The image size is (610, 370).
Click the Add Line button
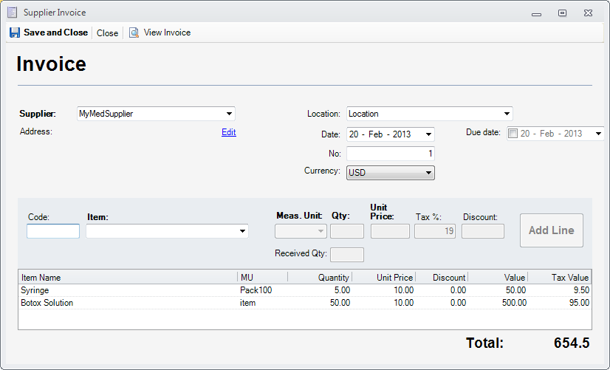[551, 230]
